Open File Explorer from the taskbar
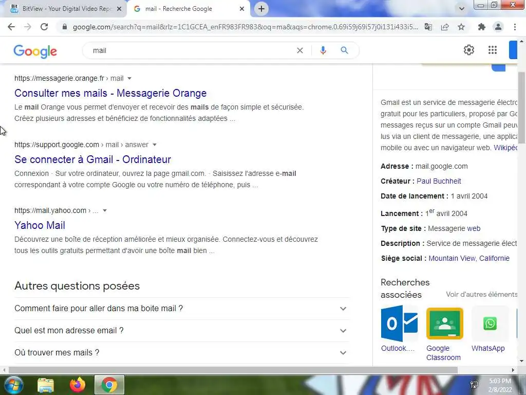526x395 pixels. [46, 385]
